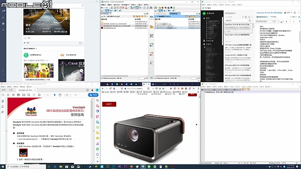Click the Save icon in Acrobat toolbar

click(3, 95)
